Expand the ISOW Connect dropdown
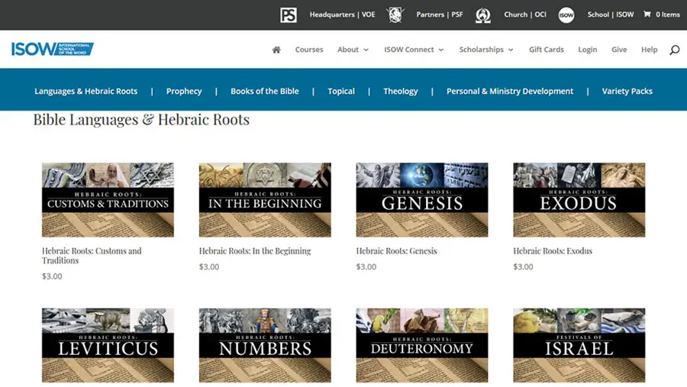This screenshot has height=387, width=687. coord(414,50)
